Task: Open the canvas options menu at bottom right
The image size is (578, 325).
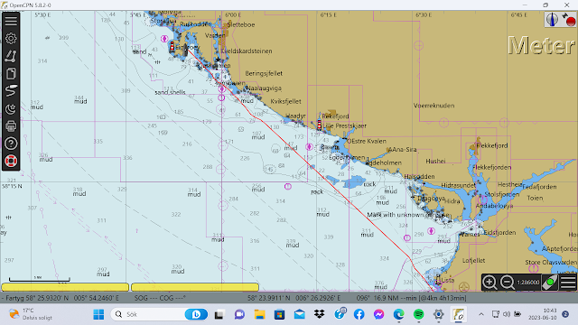Action: [568, 283]
